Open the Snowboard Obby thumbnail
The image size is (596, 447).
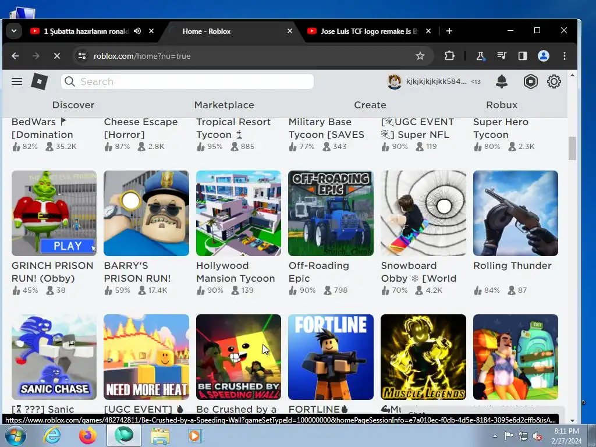(x=424, y=213)
